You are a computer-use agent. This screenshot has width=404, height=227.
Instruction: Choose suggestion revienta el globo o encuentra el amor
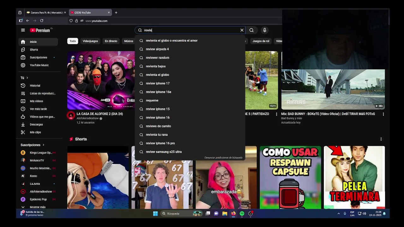(190, 41)
